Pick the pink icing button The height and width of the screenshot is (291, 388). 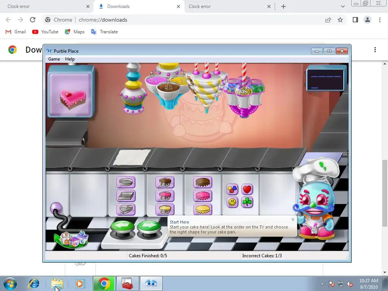coord(203,196)
